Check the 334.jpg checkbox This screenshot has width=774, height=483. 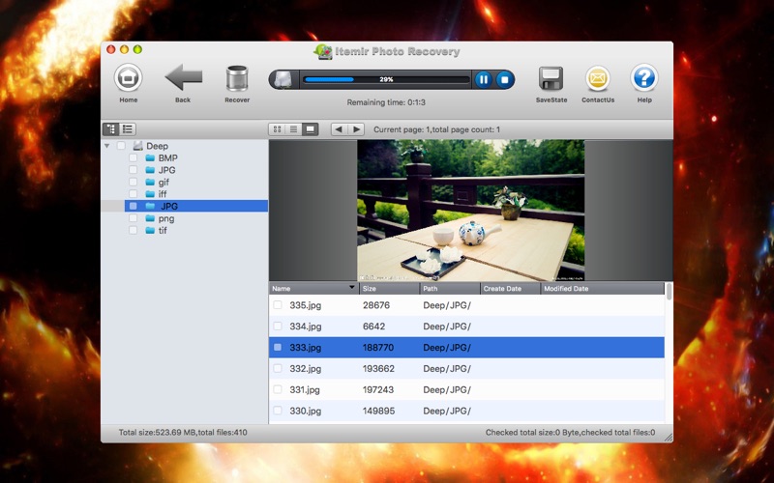pyautogui.click(x=278, y=327)
